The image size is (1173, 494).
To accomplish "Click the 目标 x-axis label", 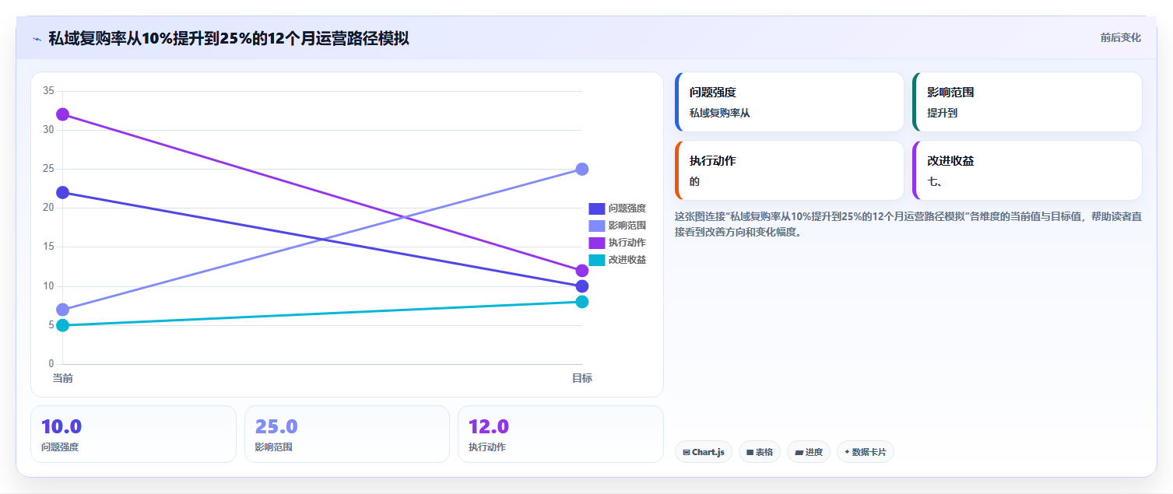I will [x=582, y=378].
